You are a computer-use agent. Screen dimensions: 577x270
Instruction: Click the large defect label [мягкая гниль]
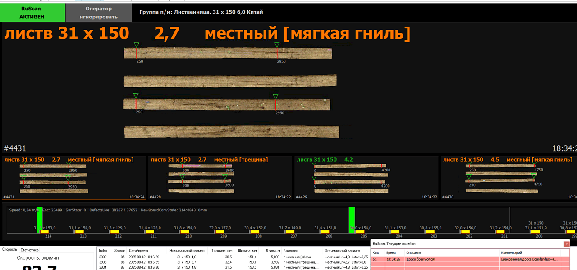coord(347,34)
